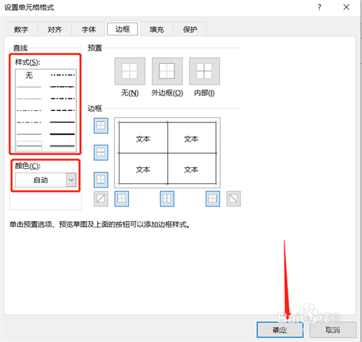Image resolution: width=362 pixels, height=342 pixels.
Task: Select the 边框 tab
Action: [122, 29]
